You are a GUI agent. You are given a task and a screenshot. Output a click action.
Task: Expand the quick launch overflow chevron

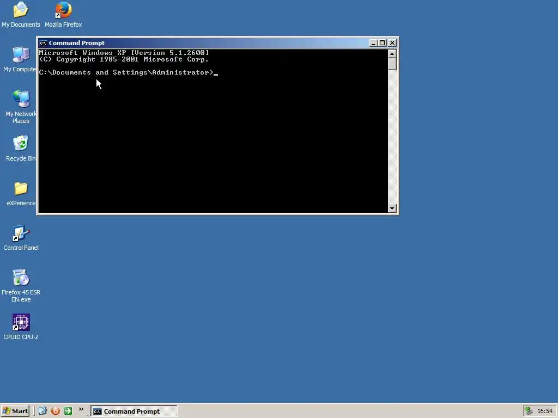pyautogui.click(x=81, y=409)
